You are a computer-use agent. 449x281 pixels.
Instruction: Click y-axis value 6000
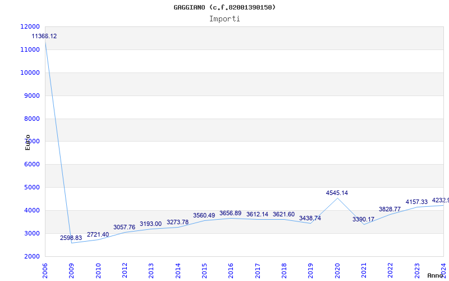(x=31, y=165)
